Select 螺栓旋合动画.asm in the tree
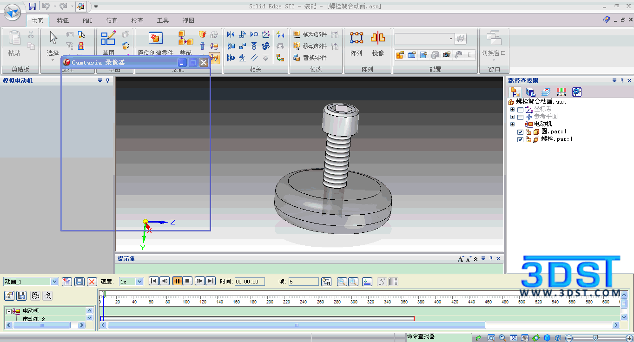 (541, 102)
